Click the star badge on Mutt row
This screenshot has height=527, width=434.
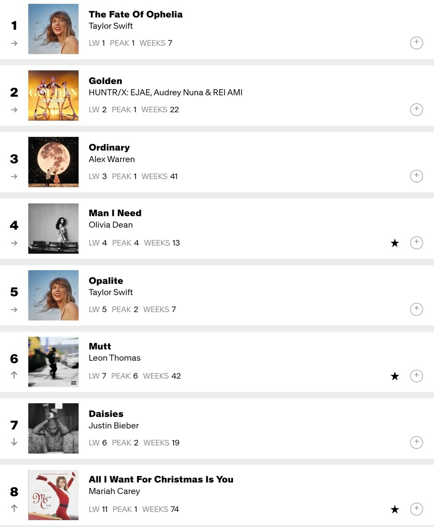(x=395, y=376)
